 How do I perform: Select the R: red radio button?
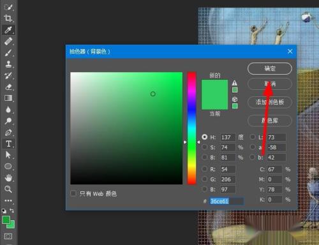205,169
